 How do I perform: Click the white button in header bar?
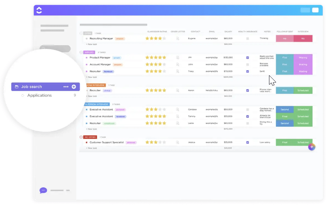[x=315, y=10]
